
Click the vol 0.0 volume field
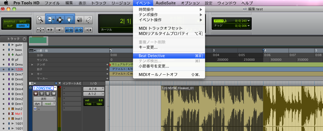(x=94, y=100)
